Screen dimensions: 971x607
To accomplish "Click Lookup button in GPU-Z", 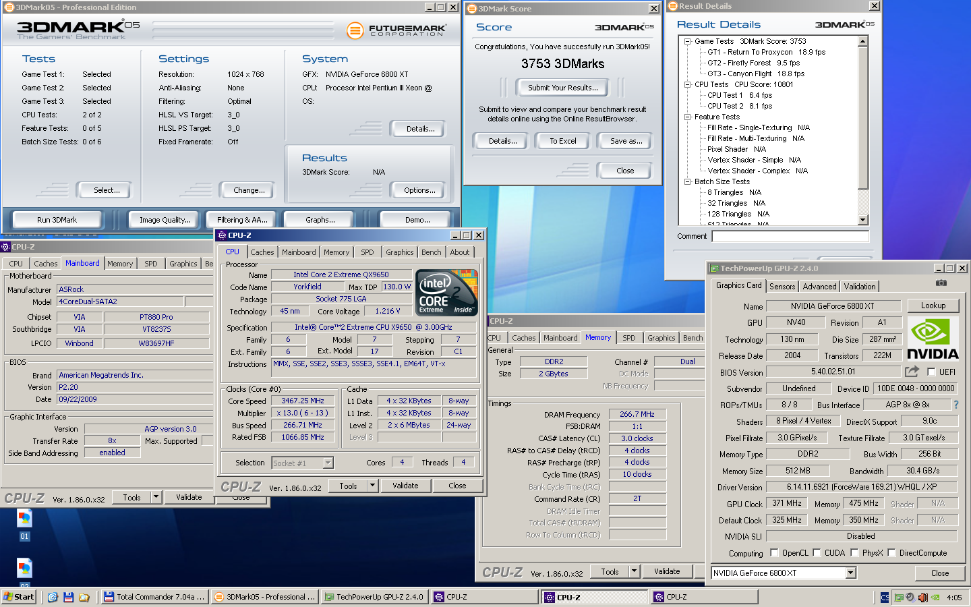I will tap(933, 306).
